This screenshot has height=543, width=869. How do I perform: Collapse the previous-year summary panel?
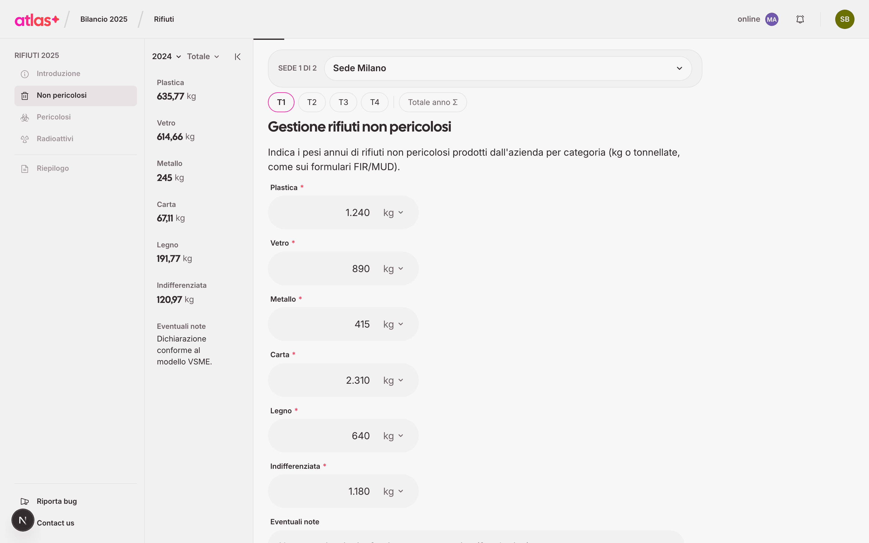237,57
